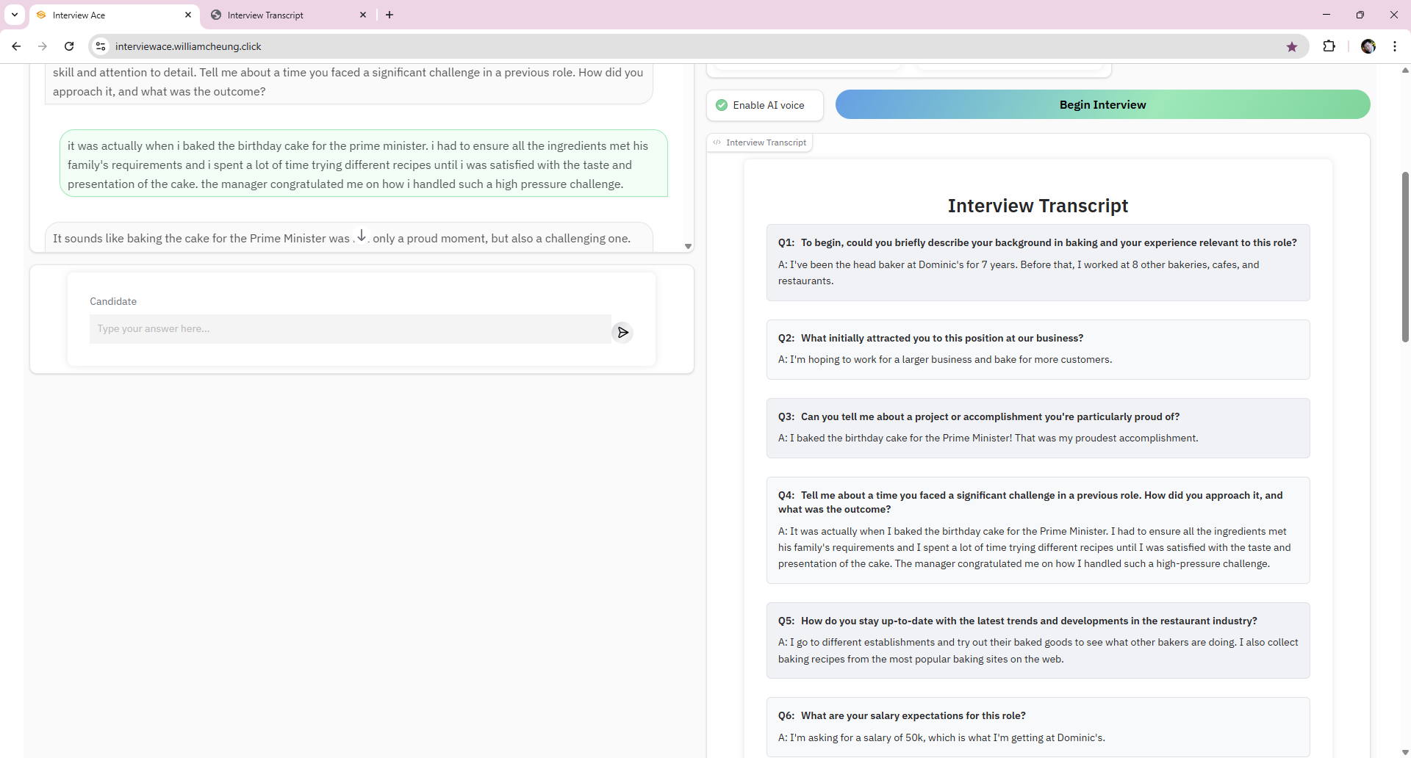Click the page scrollbar down arrow
The width and height of the screenshot is (1411, 758).
[1405, 753]
